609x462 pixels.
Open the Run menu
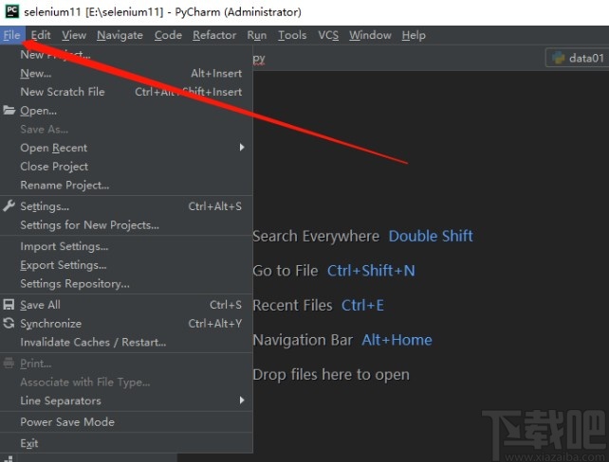click(x=257, y=35)
